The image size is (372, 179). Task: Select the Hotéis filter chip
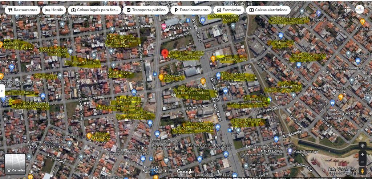click(54, 10)
